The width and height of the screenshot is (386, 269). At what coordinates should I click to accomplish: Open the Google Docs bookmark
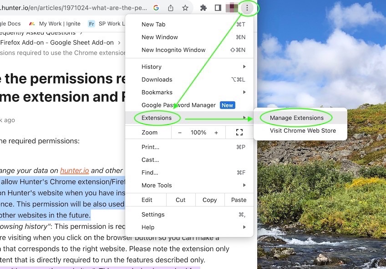click(x=10, y=24)
